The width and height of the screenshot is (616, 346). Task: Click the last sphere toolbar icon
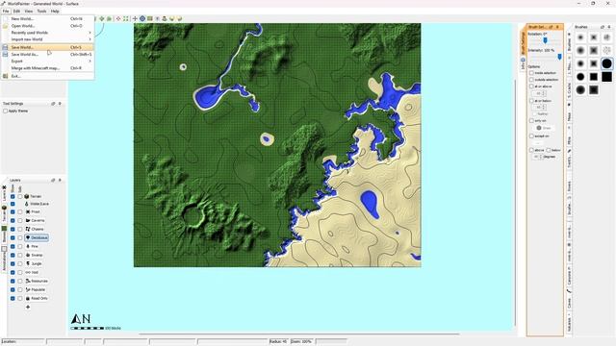coord(180,18)
